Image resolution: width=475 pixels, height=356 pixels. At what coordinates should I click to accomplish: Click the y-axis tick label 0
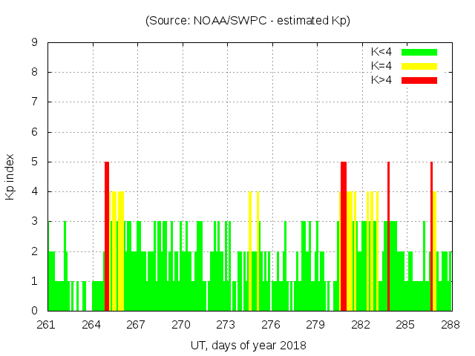tap(35, 311)
